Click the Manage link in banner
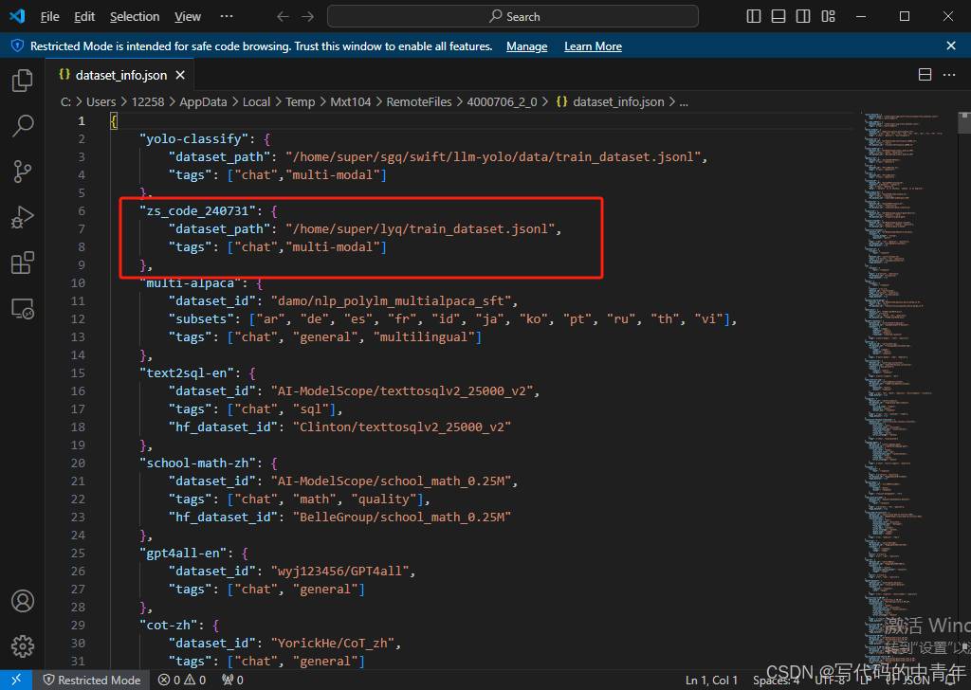 tap(527, 46)
